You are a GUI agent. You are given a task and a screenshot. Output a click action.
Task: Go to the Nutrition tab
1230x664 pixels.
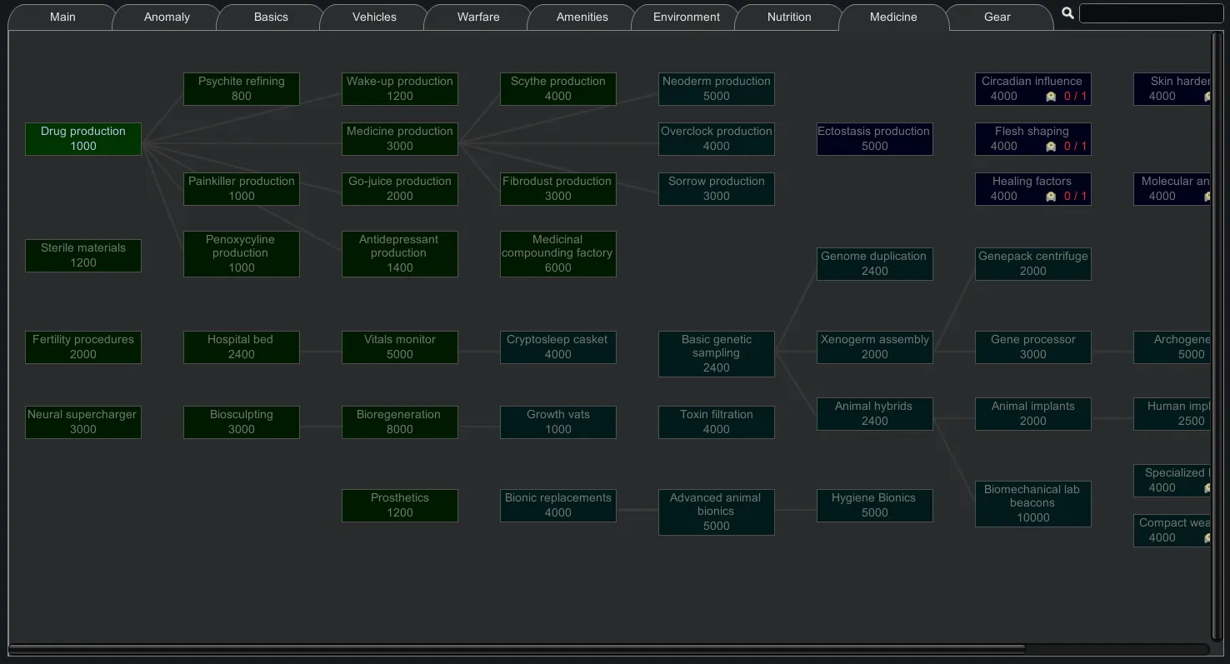789,17
